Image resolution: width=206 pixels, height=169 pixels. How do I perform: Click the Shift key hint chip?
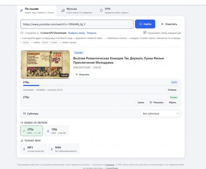(45, 42)
